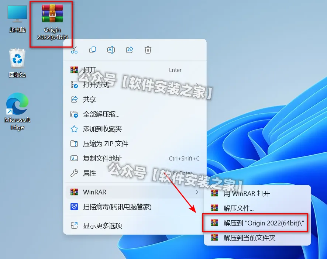
Task: Choose 解压文件... in WinRAR submenu
Action: 257,208
